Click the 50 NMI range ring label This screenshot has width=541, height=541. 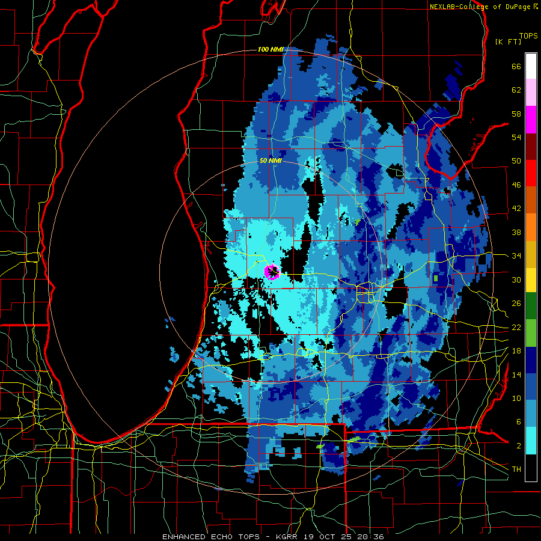pos(270,160)
